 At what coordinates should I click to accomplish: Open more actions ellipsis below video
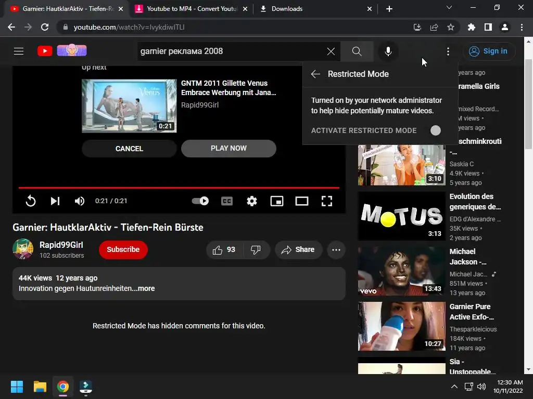point(336,250)
